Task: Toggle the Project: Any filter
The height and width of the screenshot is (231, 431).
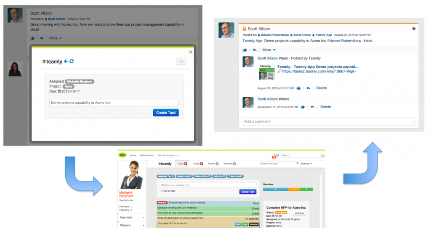Action: click(236, 176)
